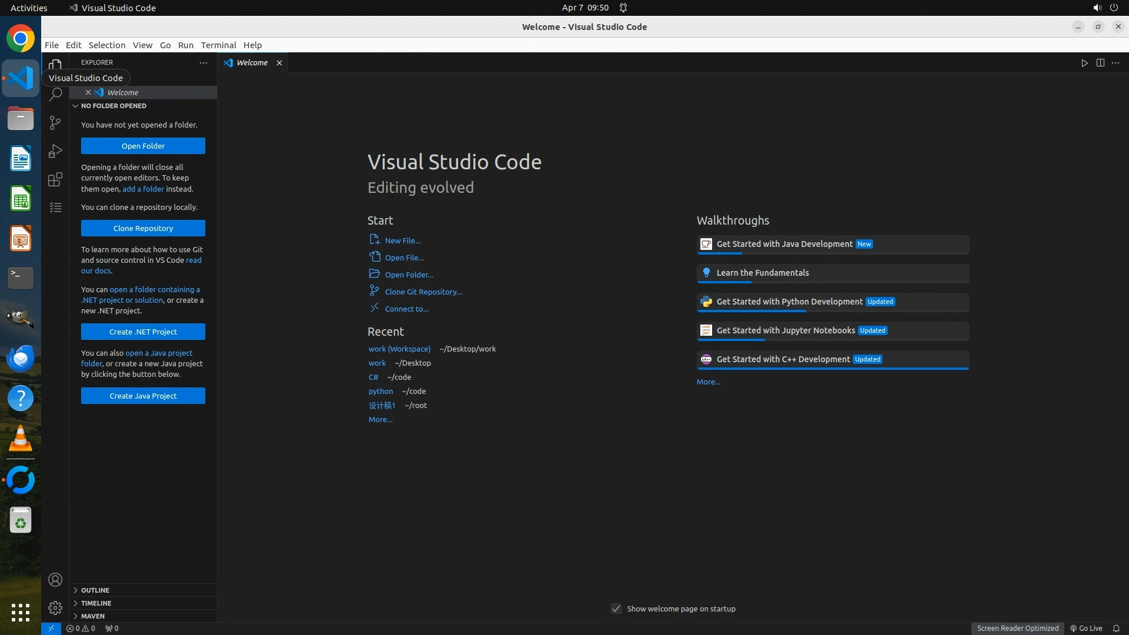Open Source Control view icon
The image size is (1129, 635).
pos(55,122)
